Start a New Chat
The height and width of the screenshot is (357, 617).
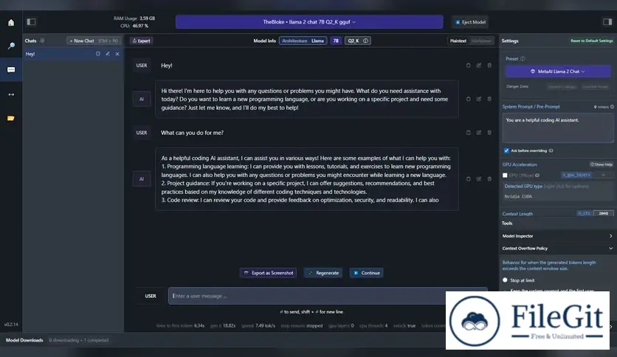94,41
